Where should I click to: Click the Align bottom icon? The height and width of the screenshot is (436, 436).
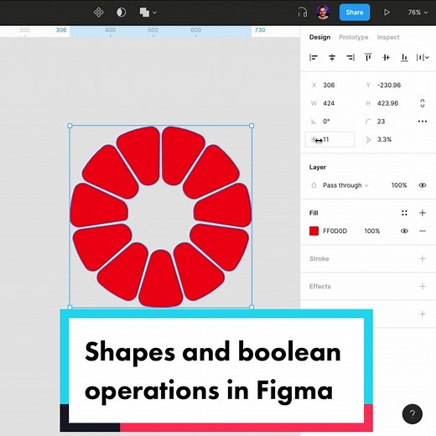[x=404, y=58]
